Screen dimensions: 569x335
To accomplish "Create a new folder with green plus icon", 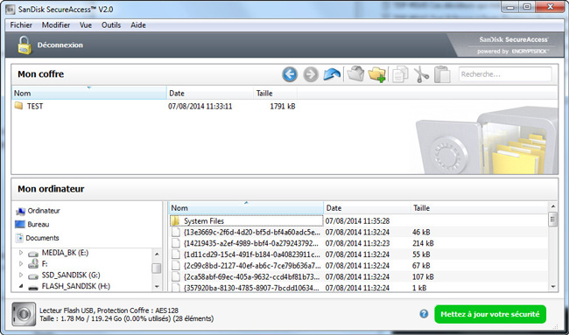I will click(376, 74).
